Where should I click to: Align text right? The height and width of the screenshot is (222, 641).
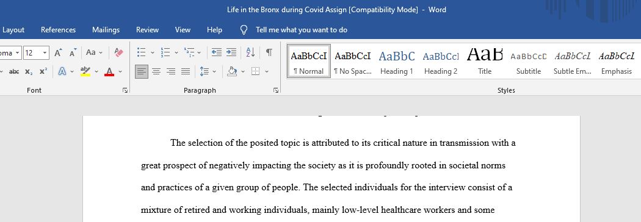171,71
